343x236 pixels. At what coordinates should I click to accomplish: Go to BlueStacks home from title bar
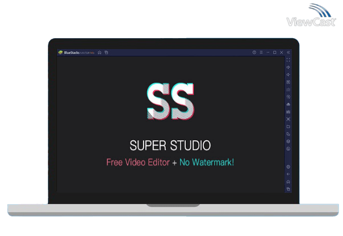click(100, 52)
